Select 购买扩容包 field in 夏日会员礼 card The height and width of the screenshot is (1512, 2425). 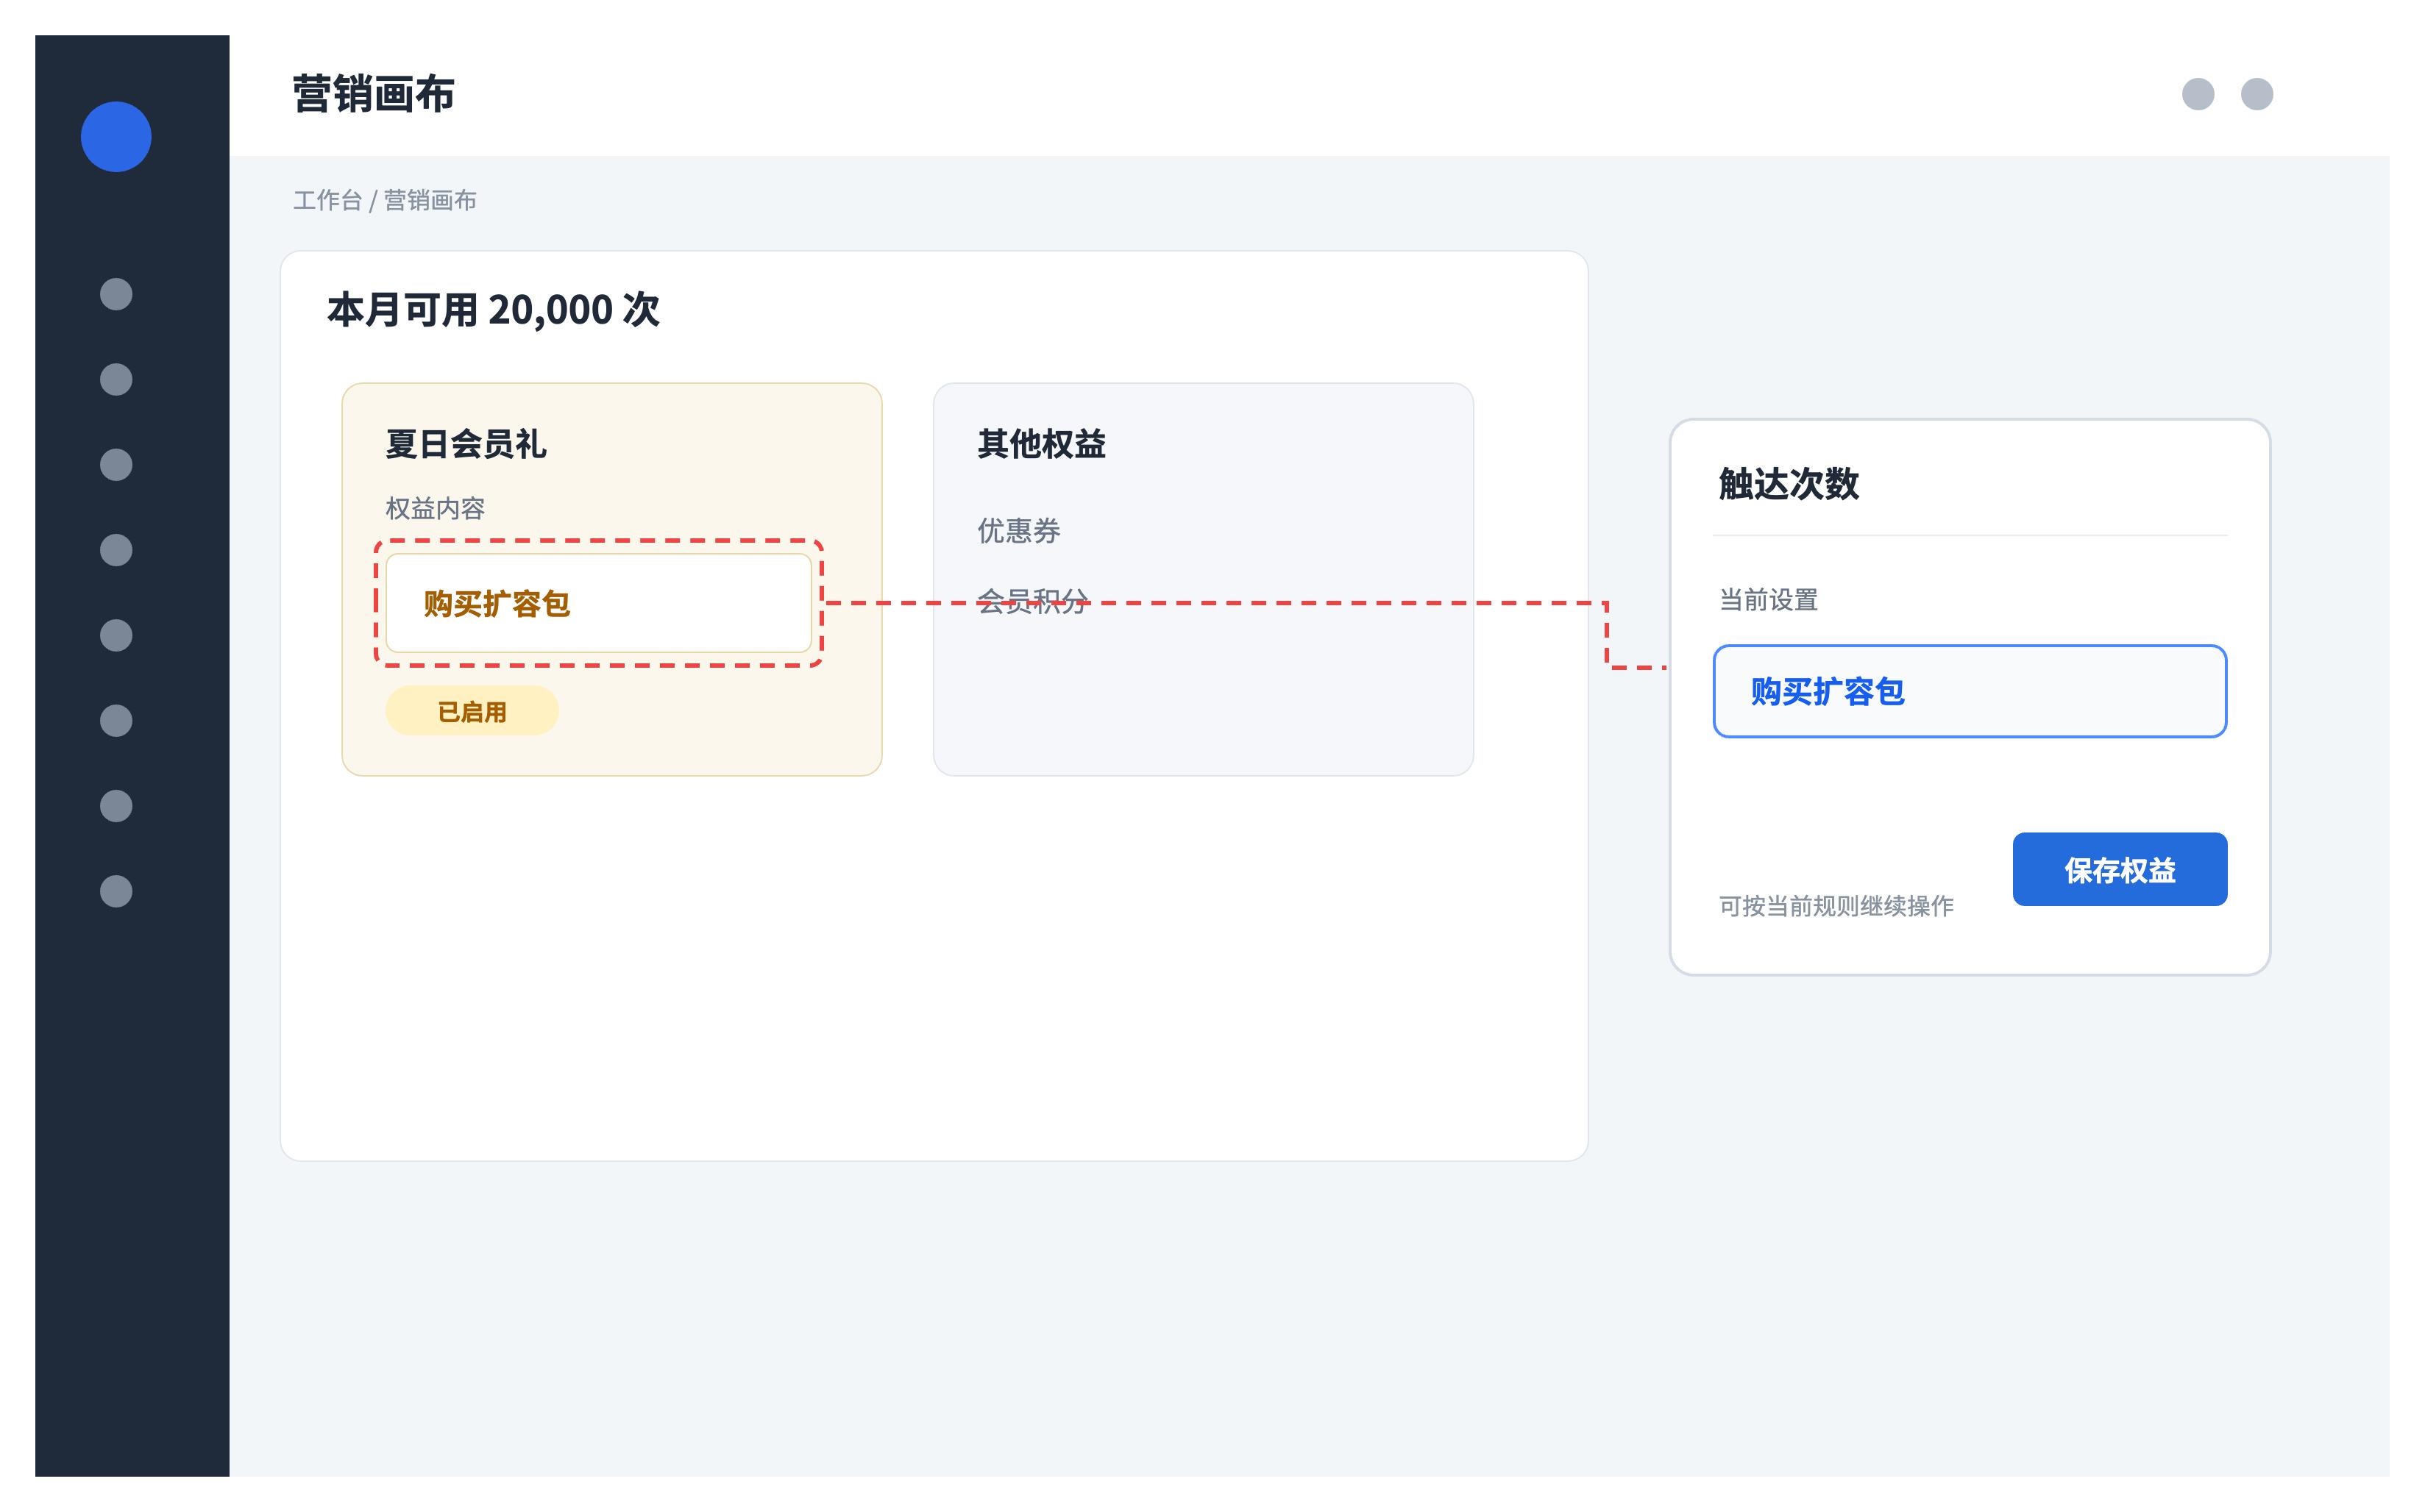point(598,603)
